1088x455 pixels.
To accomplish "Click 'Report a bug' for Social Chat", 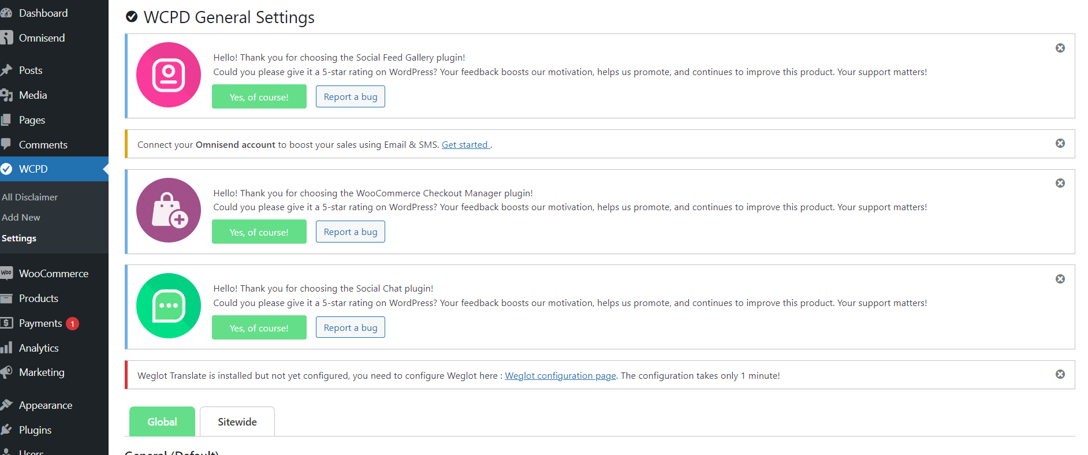I will point(351,327).
